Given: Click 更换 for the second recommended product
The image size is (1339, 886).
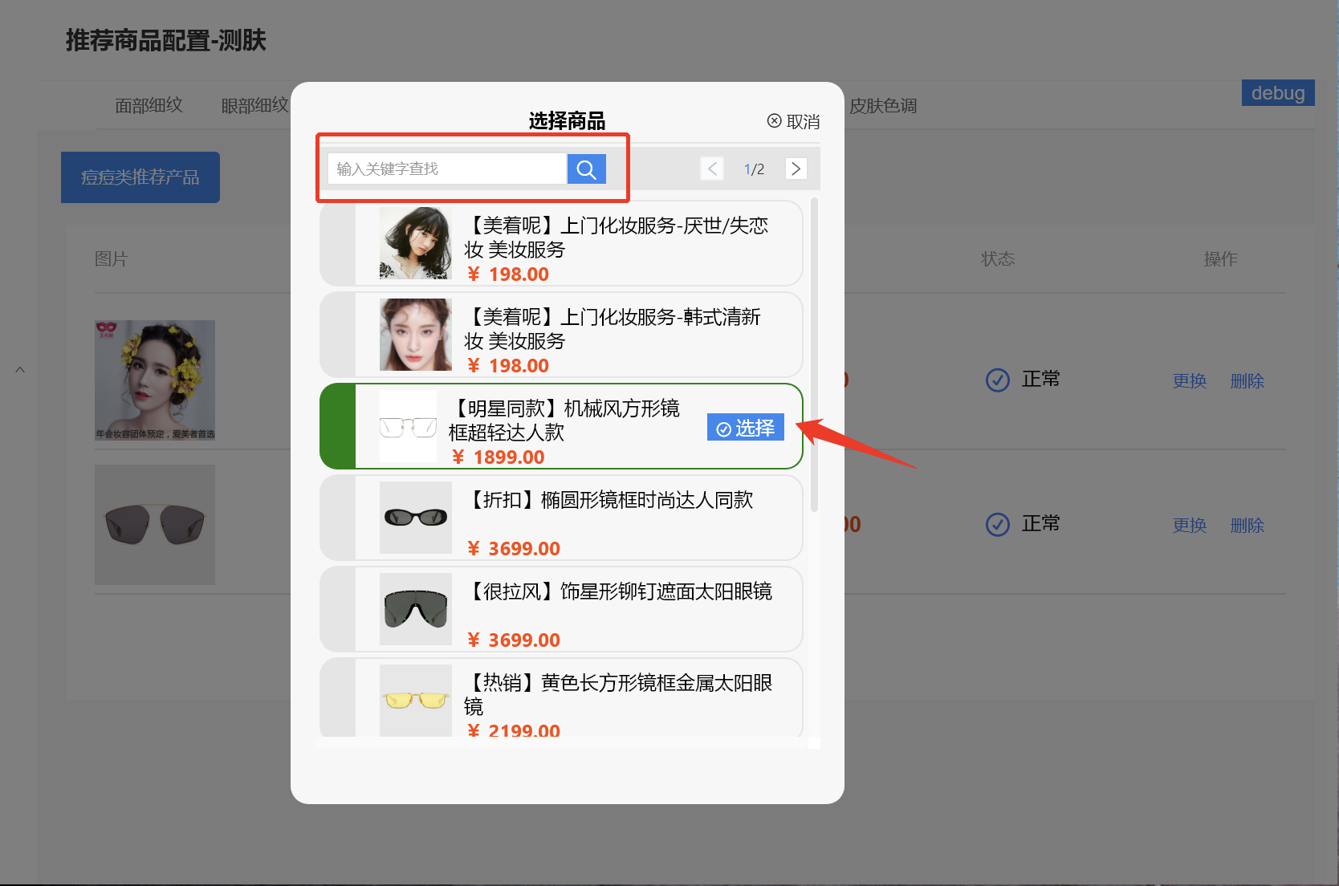Looking at the screenshot, I should click(x=1190, y=525).
